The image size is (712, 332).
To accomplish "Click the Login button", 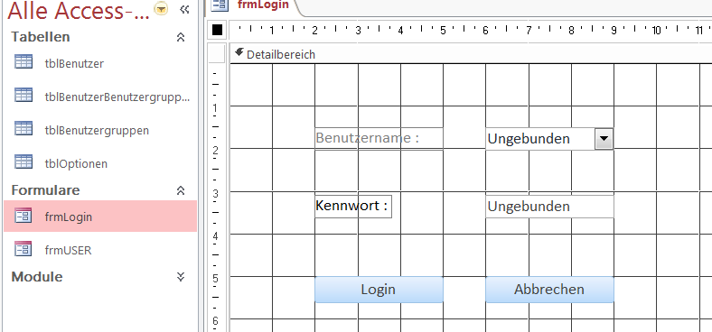I will point(379,290).
